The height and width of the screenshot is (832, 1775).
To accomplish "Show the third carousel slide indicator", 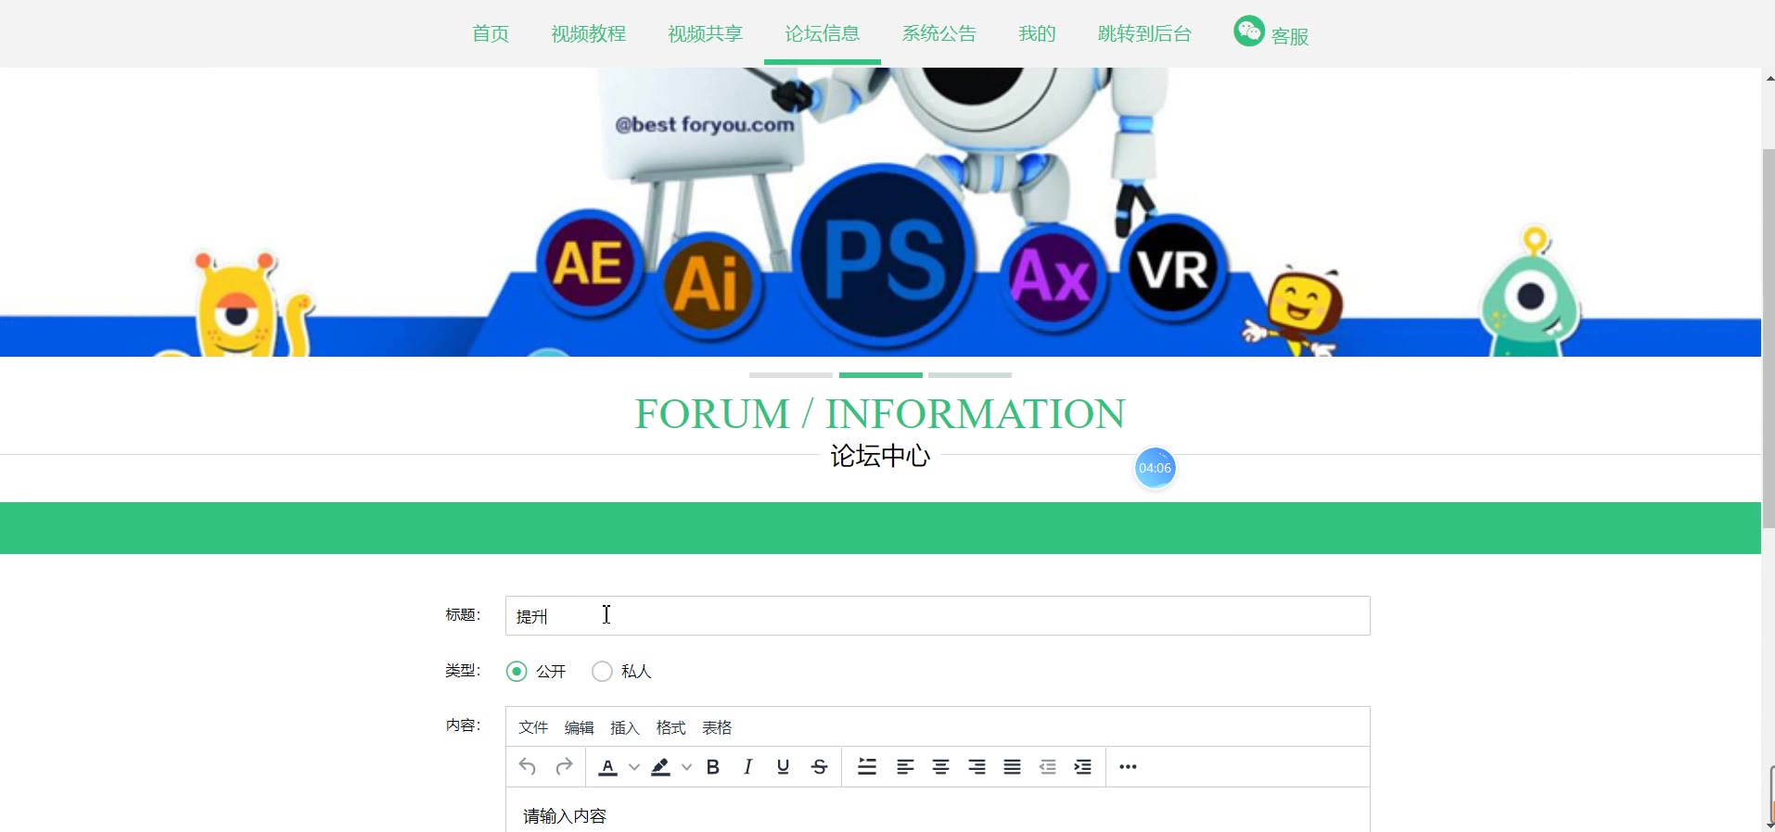I will point(970,375).
